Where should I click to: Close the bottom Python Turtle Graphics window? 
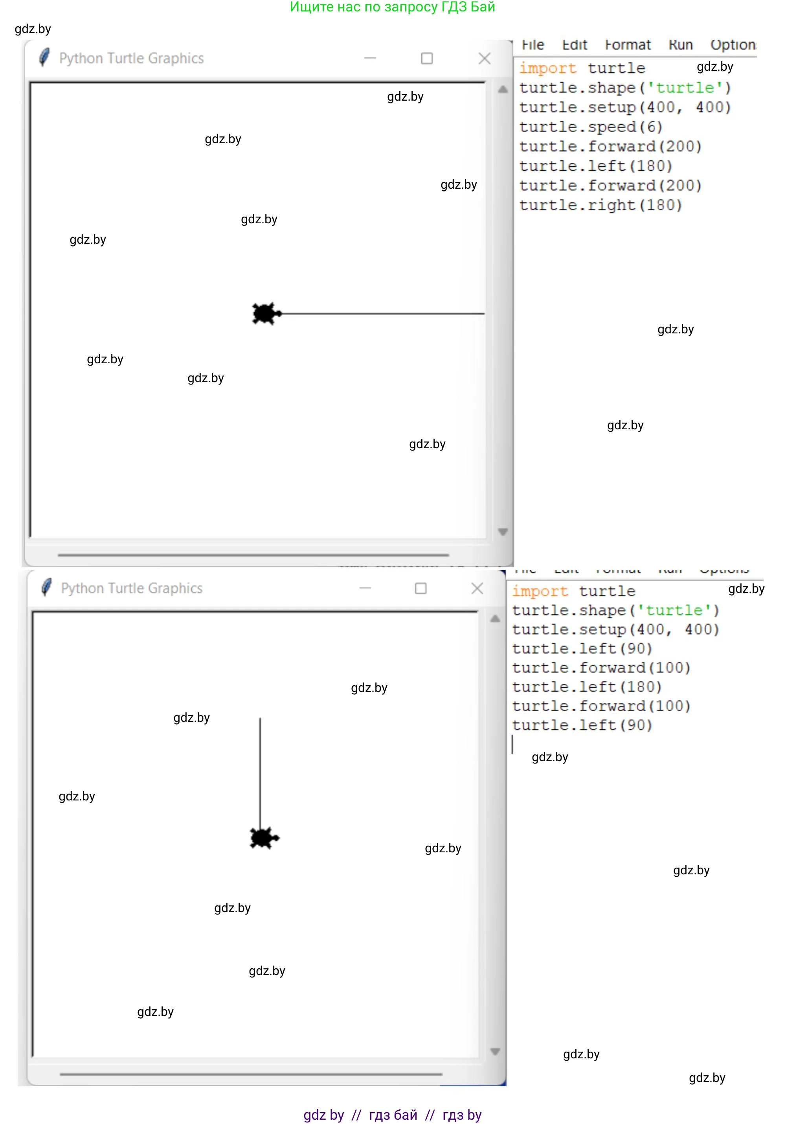point(477,589)
